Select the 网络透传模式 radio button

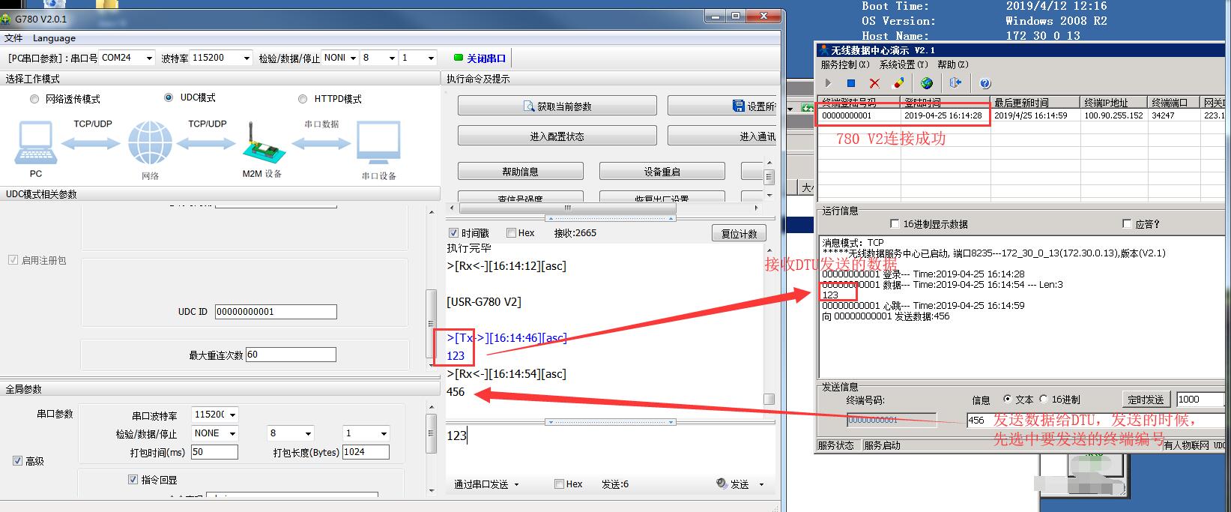pos(34,99)
